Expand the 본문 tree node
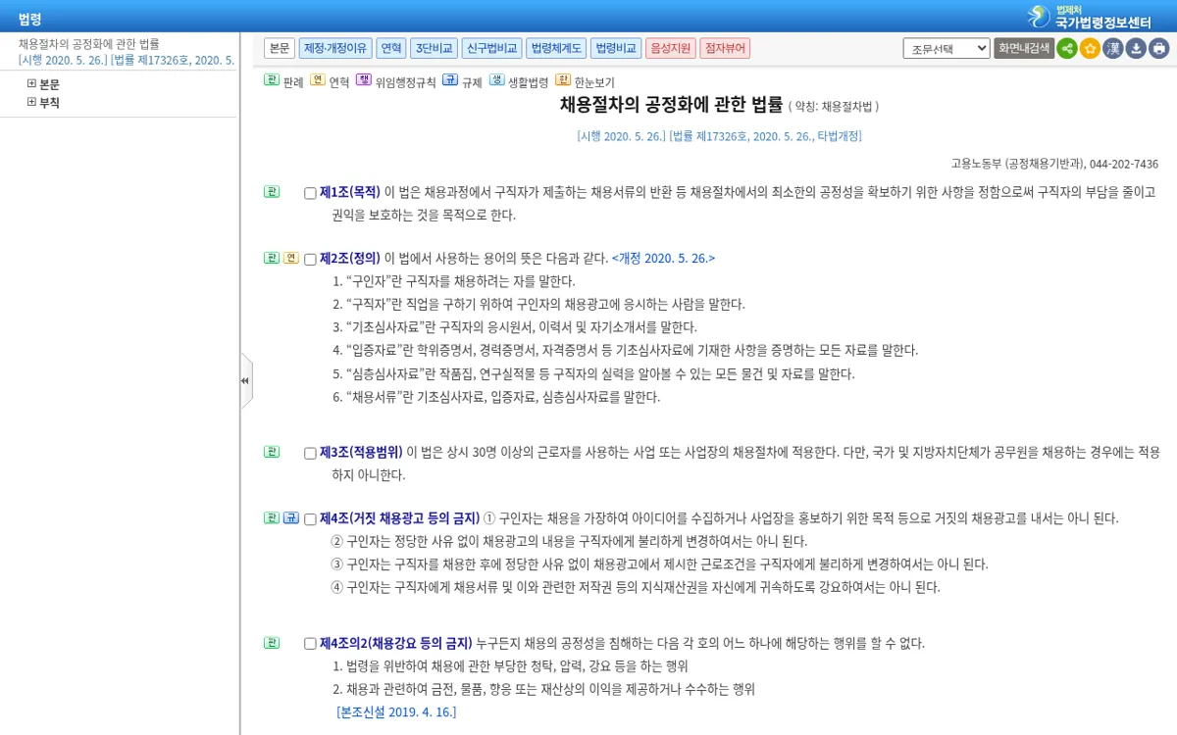 click(x=31, y=84)
